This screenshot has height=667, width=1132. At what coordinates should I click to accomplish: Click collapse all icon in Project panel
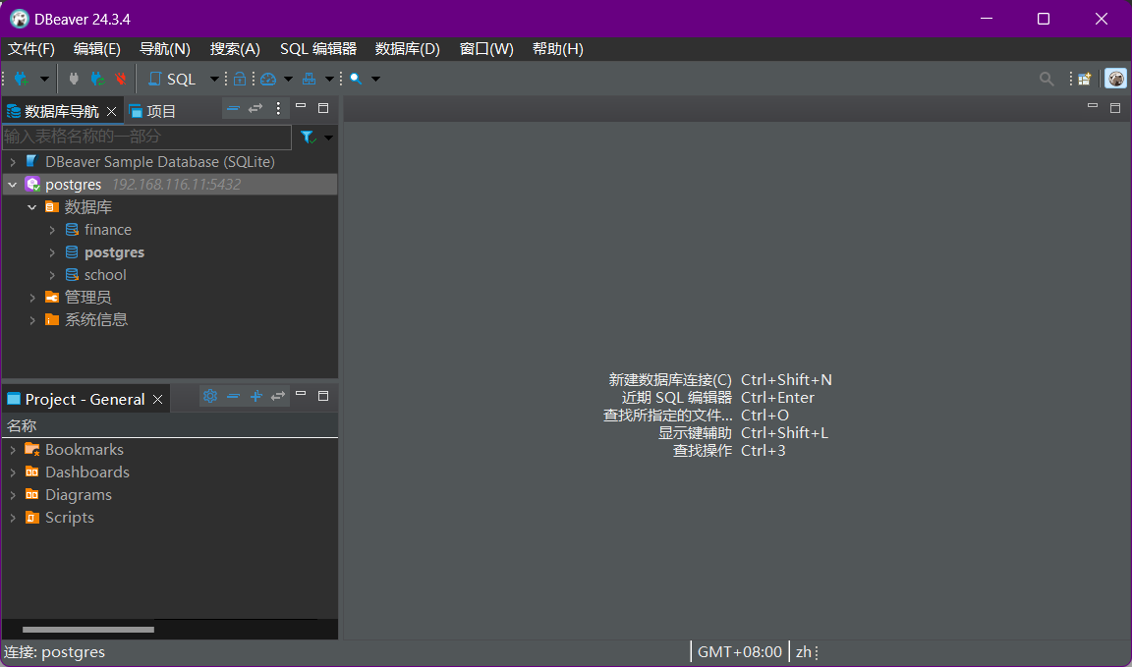(x=233, y=396)
